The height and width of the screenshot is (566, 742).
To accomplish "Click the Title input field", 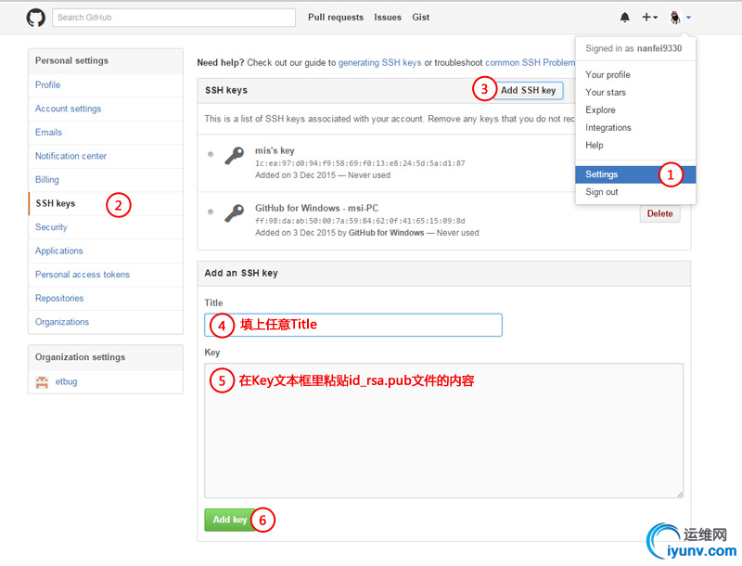I will coord(353,325).
